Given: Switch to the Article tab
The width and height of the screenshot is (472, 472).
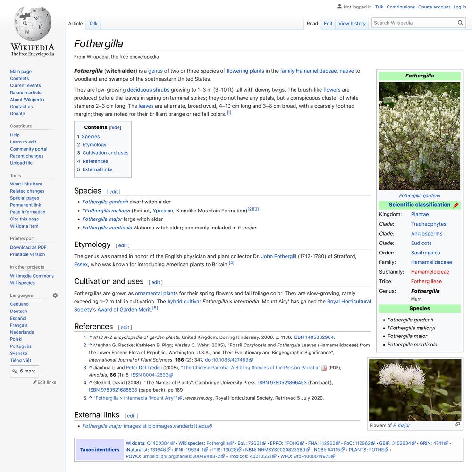Looking at the screenshot, I should [75, 24].
